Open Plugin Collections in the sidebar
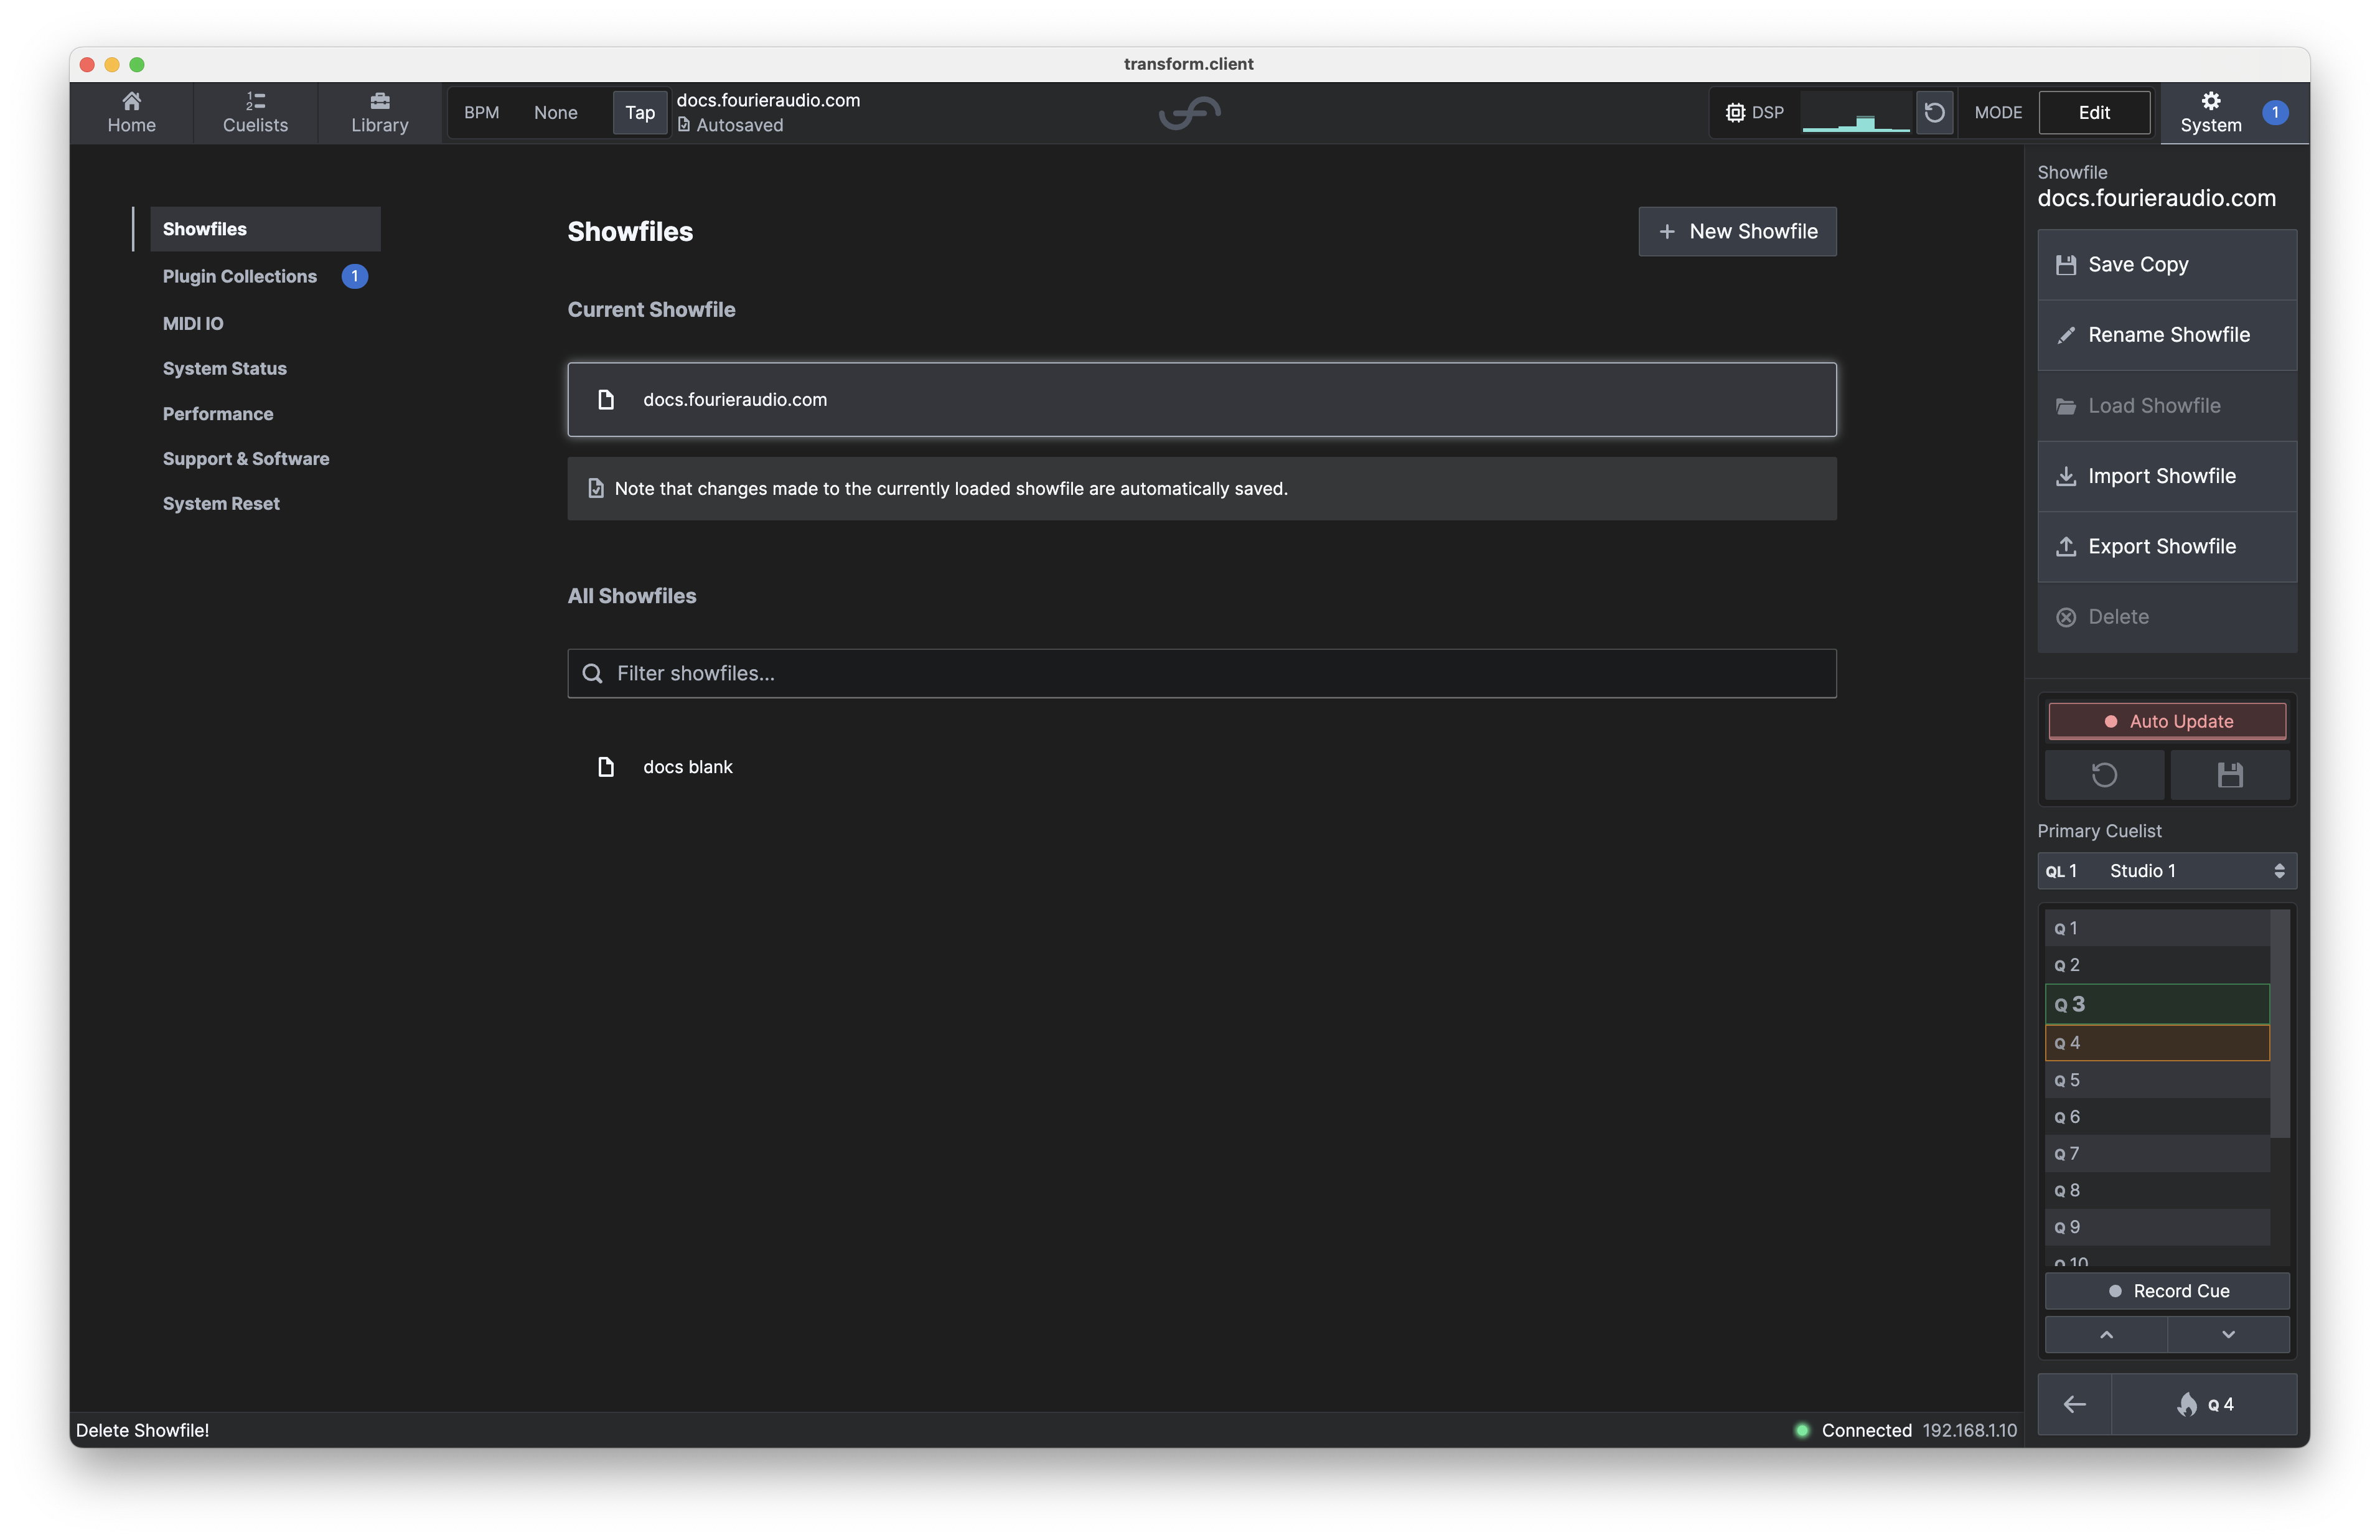Viewport: 2380px width, 1540px height. (x=240, y=276)
